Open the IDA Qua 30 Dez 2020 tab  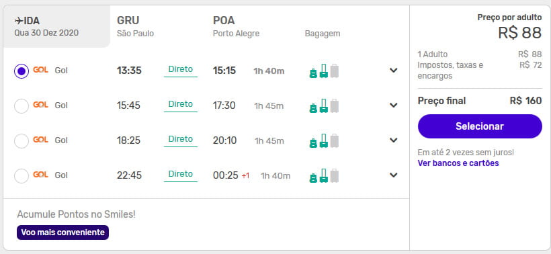[x=56, y=27]
